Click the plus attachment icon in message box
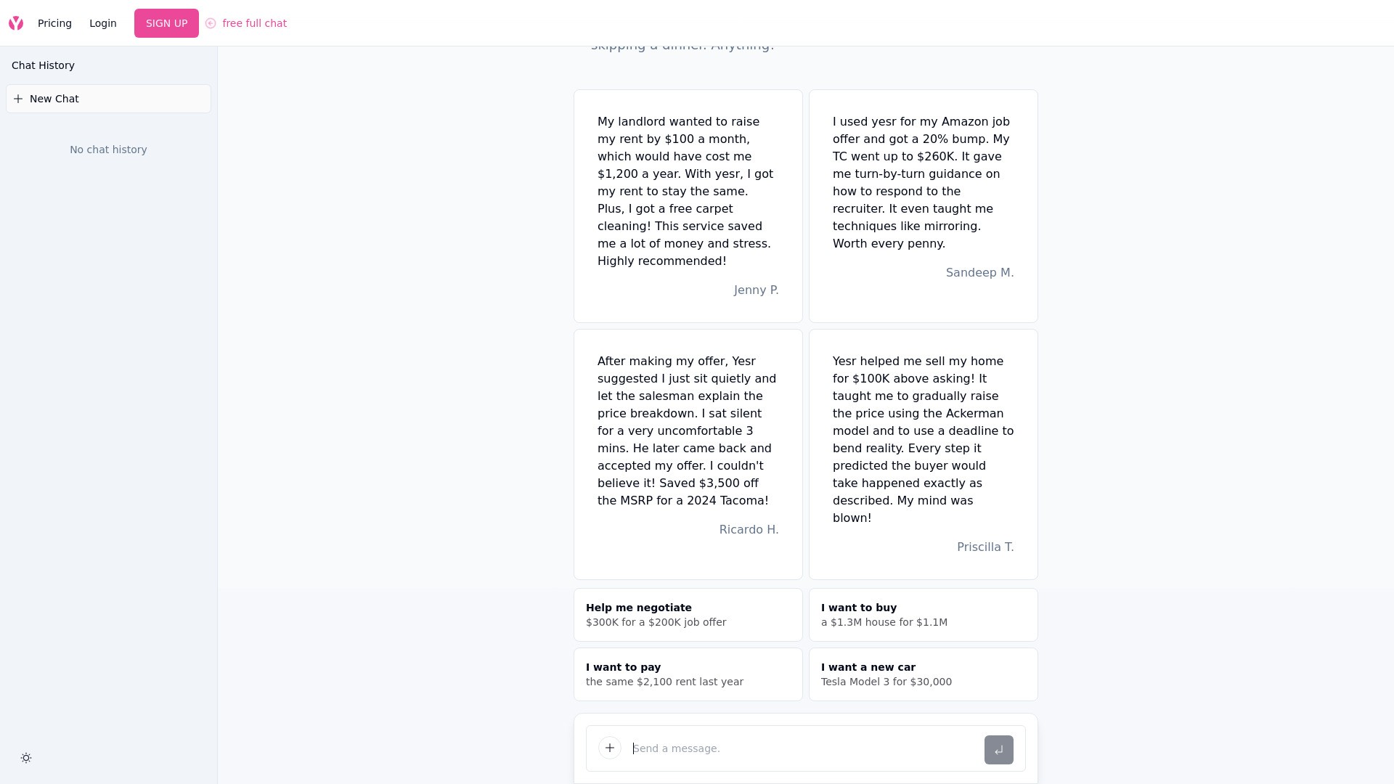Screen dimensions: 1394x784 point(610,748)
